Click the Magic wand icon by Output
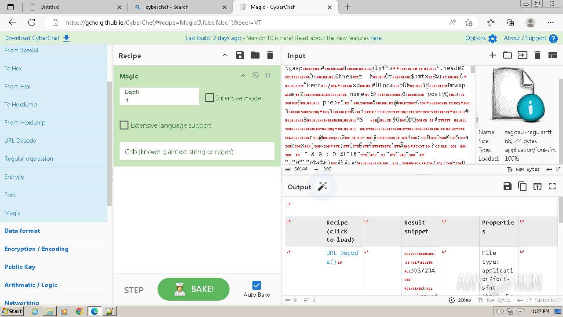 [322, 187]
